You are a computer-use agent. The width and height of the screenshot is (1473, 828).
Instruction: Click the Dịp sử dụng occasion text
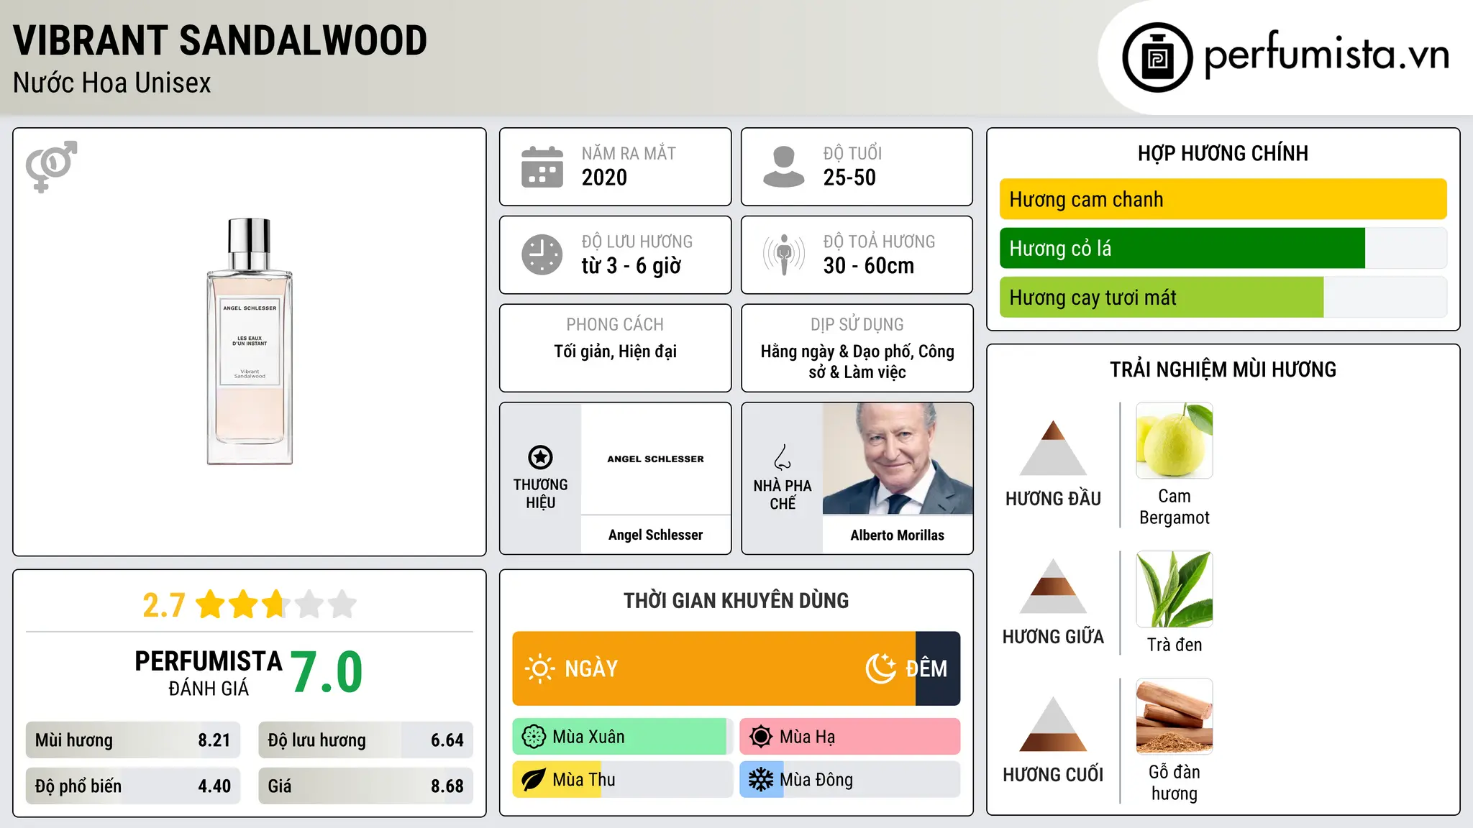tap(857, 362)
